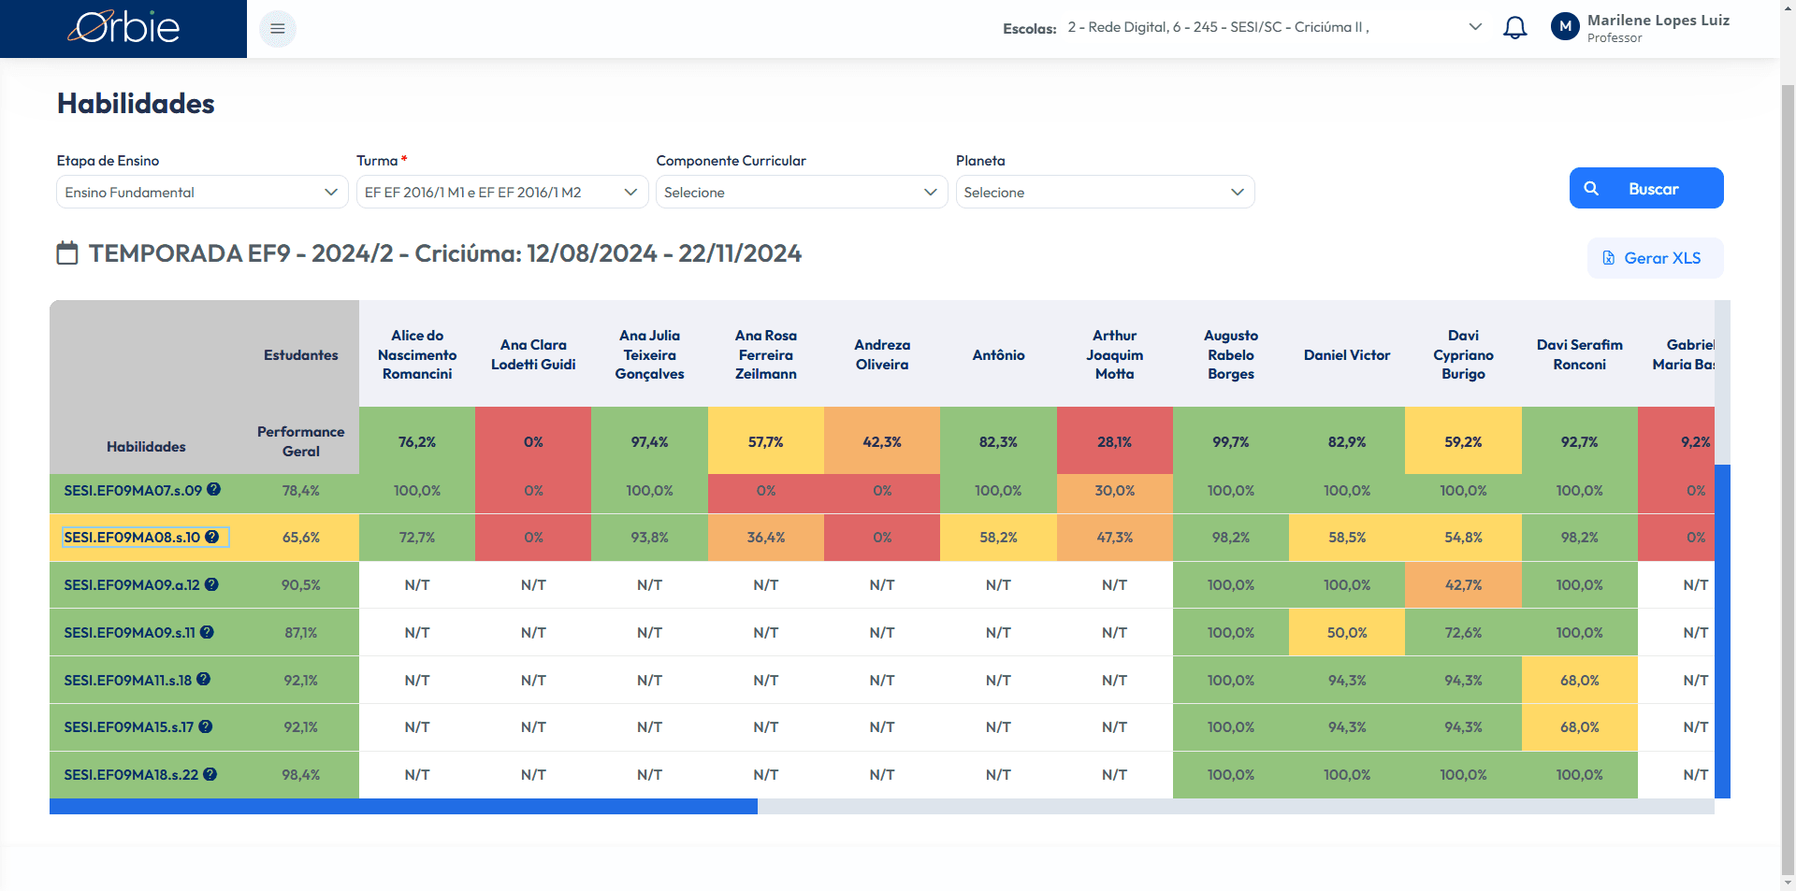Open the Turma dropdown
This screenshot has width=1796, height=891.
coord(502,192)
